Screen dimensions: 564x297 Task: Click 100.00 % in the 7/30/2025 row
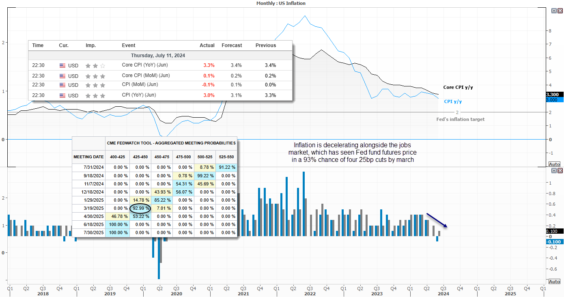click(x=117, y=232)
